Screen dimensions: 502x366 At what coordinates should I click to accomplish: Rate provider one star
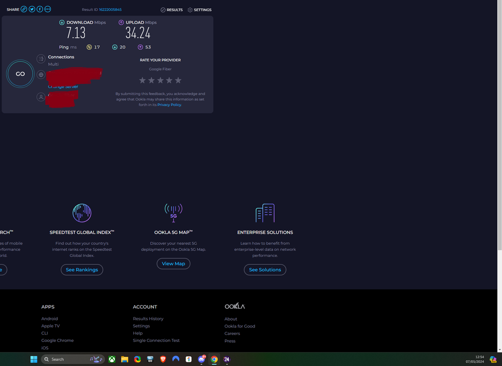[142, 80]
